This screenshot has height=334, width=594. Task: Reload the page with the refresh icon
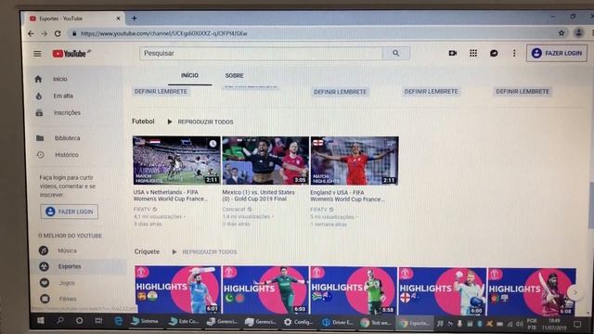[58, 33]
